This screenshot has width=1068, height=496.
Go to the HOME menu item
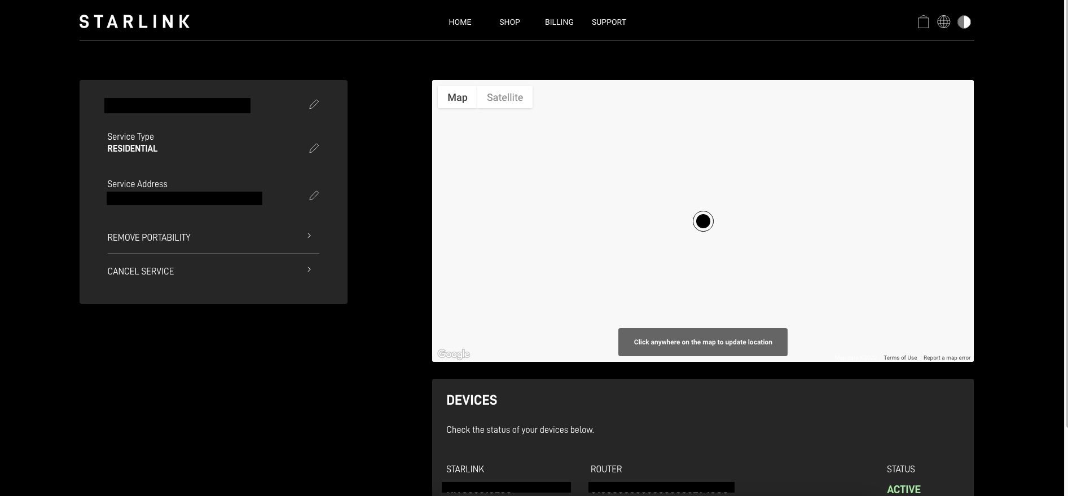[460, 22]
